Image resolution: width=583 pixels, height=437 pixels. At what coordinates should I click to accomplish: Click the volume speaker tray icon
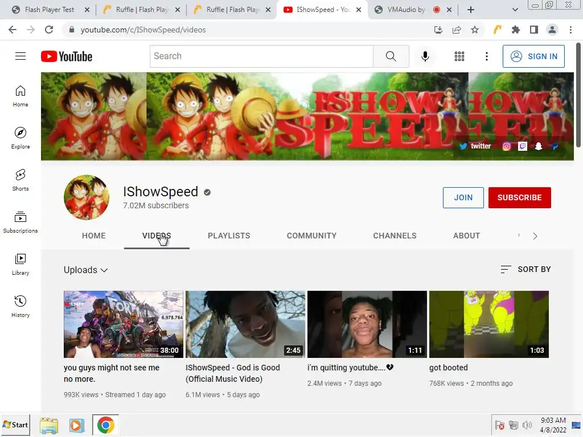tap(527, 424)
